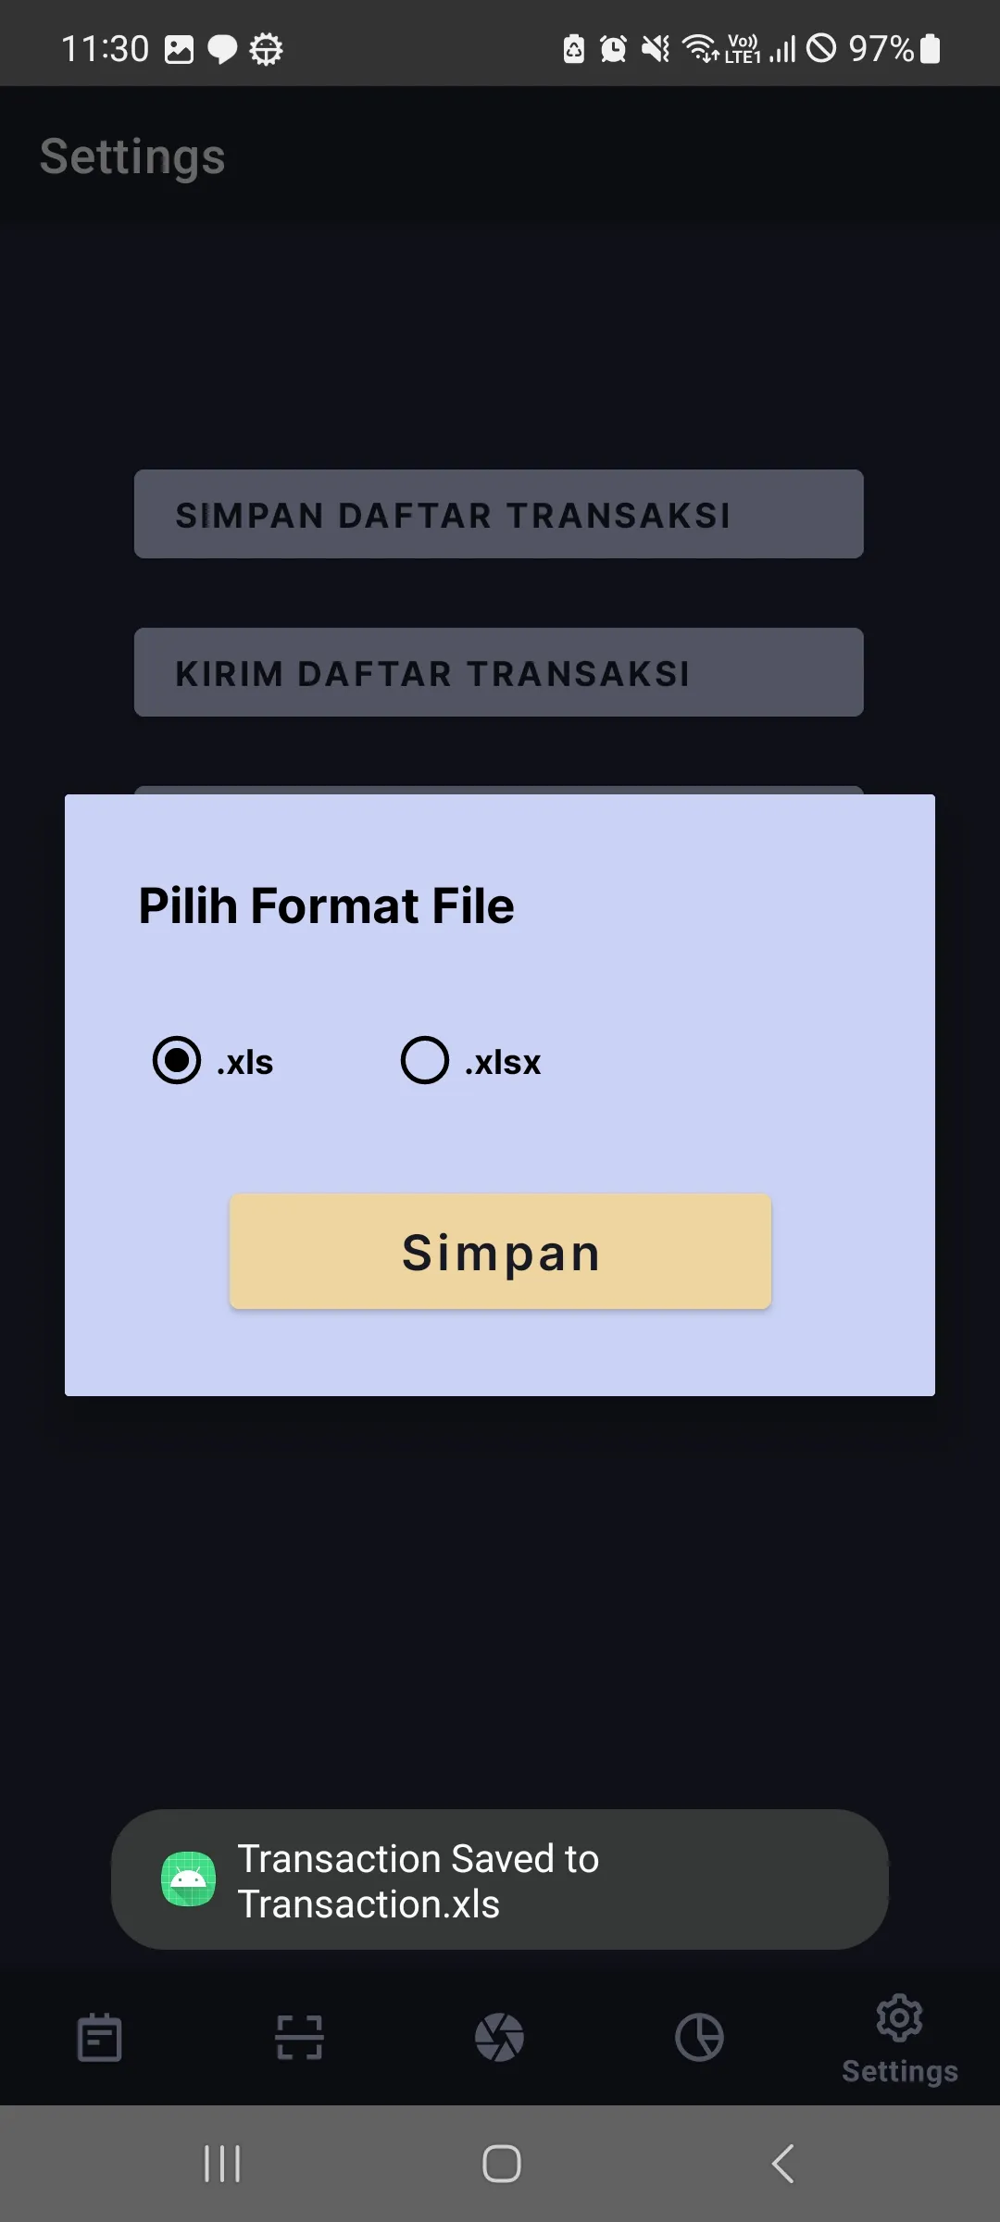Tap the muted sound status icon
Image resolution: width=1000 pixels, height=2222 pixels.
(656, 48)
